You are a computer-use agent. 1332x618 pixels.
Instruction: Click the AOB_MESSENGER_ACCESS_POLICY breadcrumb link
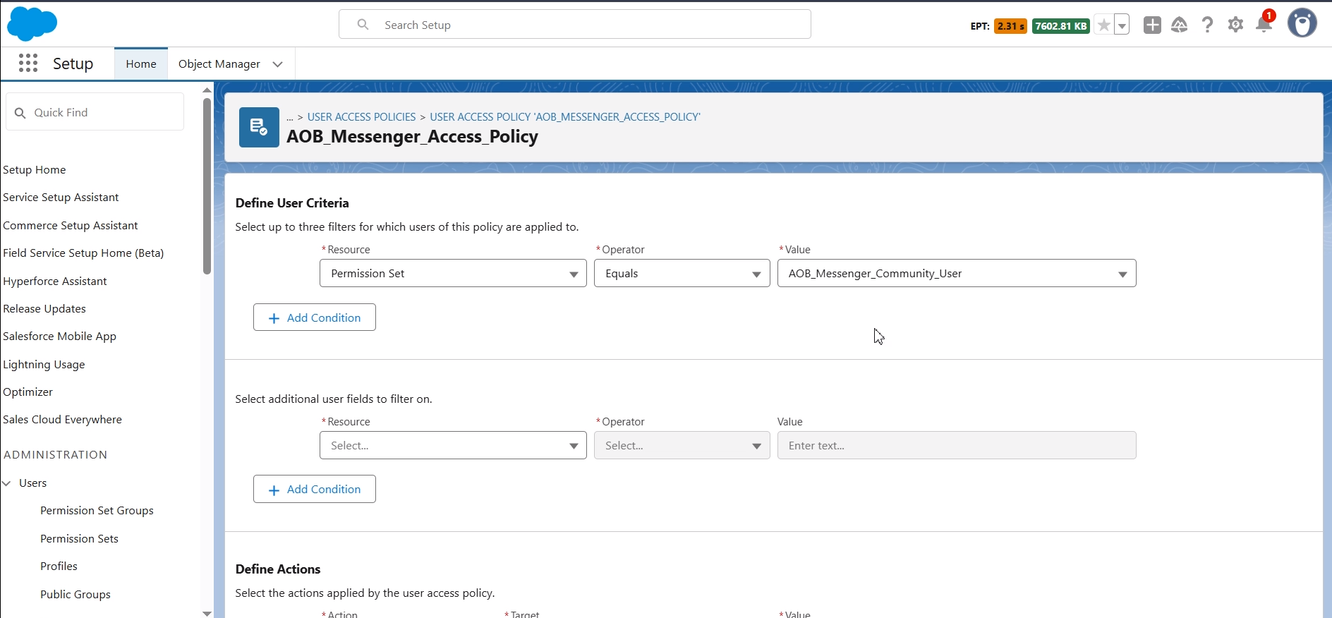tap(565, 117)
